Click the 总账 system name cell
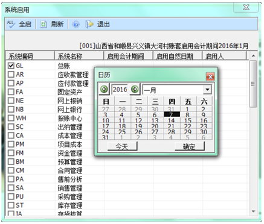This screenshot has height=224, width=264. point(63,66)
